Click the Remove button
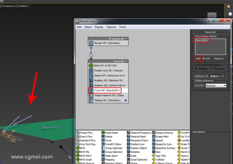The height and width of the screenshot is (164, 233). [219, 59]
